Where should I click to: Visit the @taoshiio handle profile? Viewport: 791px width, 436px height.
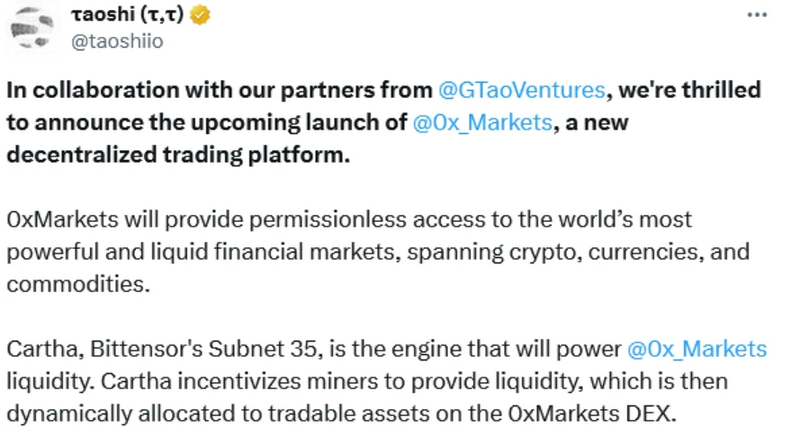[x=117, y=41]
